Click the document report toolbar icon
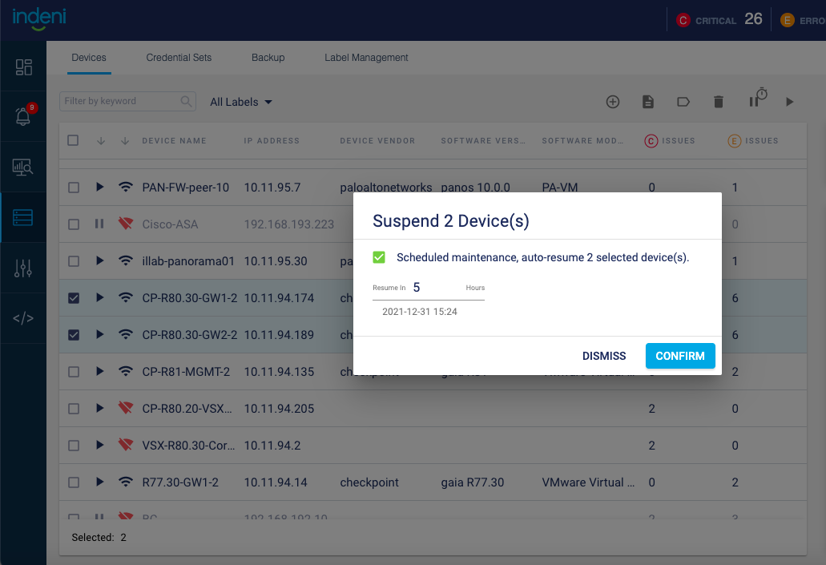 (648, 102)
